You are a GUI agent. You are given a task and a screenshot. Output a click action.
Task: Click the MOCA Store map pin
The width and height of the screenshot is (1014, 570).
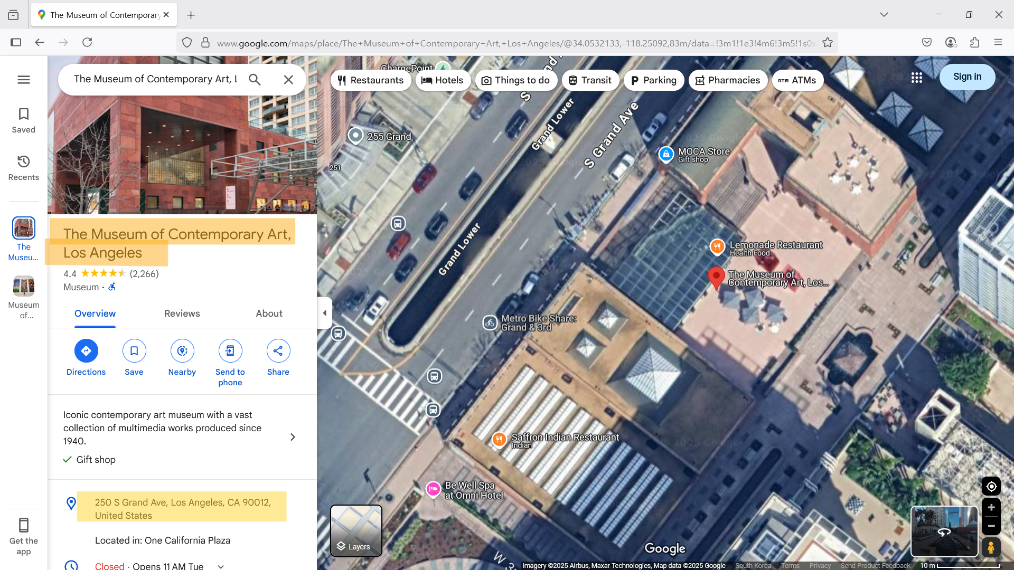(666, 154)
